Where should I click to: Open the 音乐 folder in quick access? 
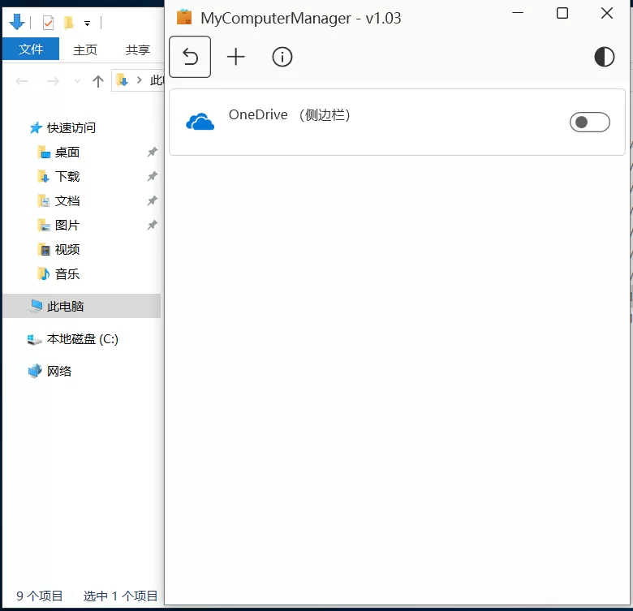(x=59, y=274)
